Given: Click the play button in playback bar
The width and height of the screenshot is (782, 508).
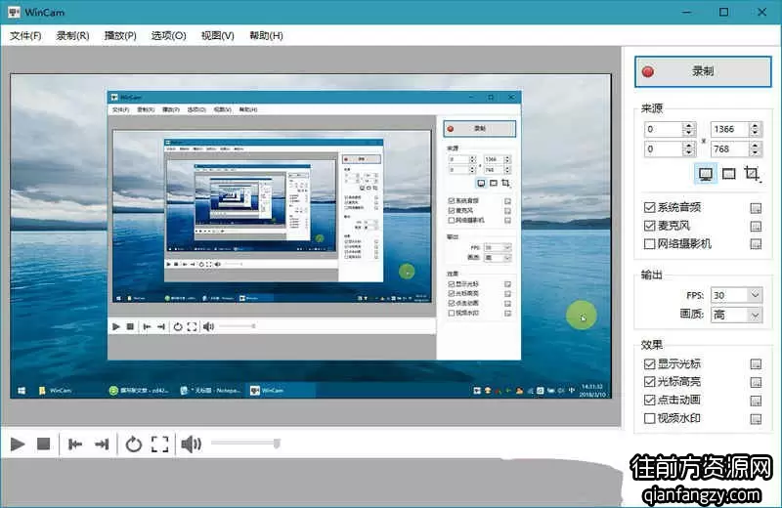Looking at the screenshot, I should click(18, 444).
